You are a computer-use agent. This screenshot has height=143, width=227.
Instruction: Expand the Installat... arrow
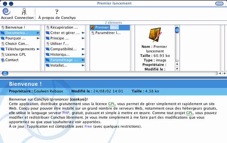click(x=83, y=65)
